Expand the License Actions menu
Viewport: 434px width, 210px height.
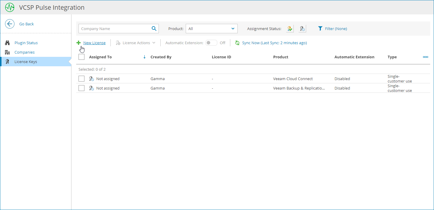point(136,43)
